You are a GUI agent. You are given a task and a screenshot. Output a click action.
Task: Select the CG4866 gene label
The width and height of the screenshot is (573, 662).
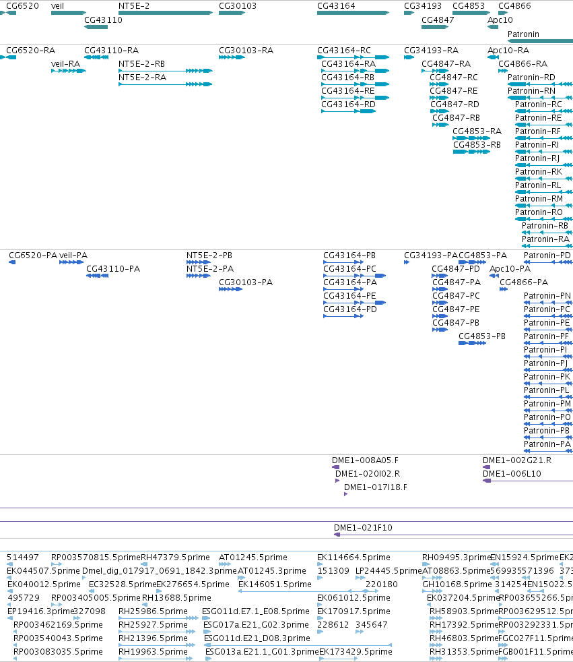coord(514,6)
